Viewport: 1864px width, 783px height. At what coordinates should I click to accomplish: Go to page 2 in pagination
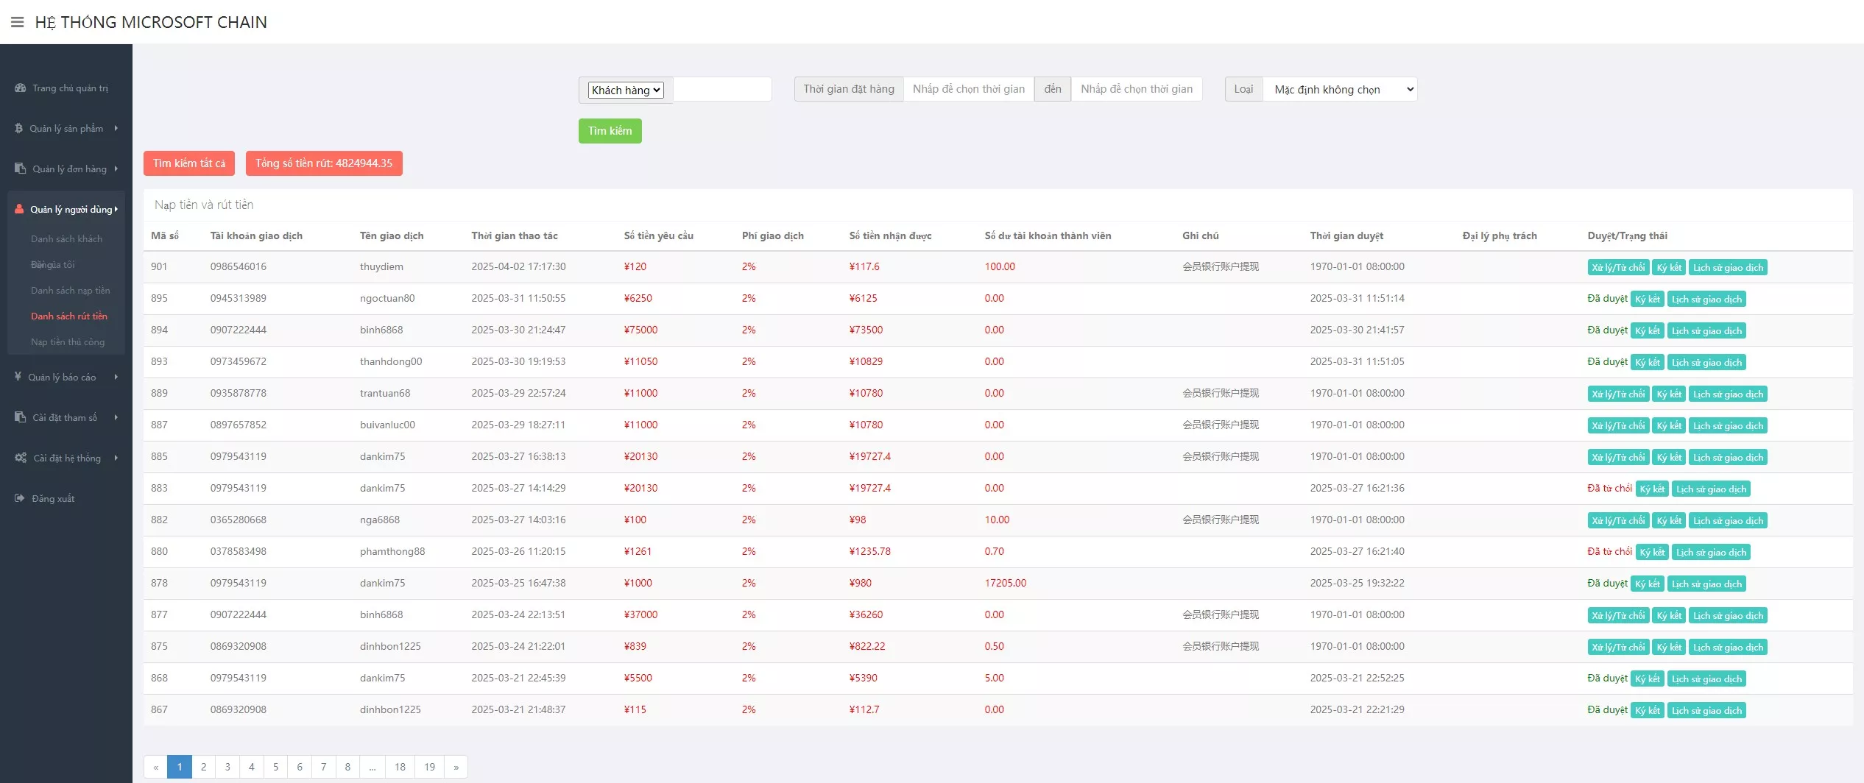(203, 767)
